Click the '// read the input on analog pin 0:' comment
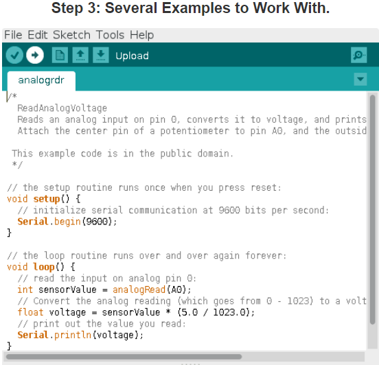The height and width of the screenshot is (365, 379). (106, 279)
